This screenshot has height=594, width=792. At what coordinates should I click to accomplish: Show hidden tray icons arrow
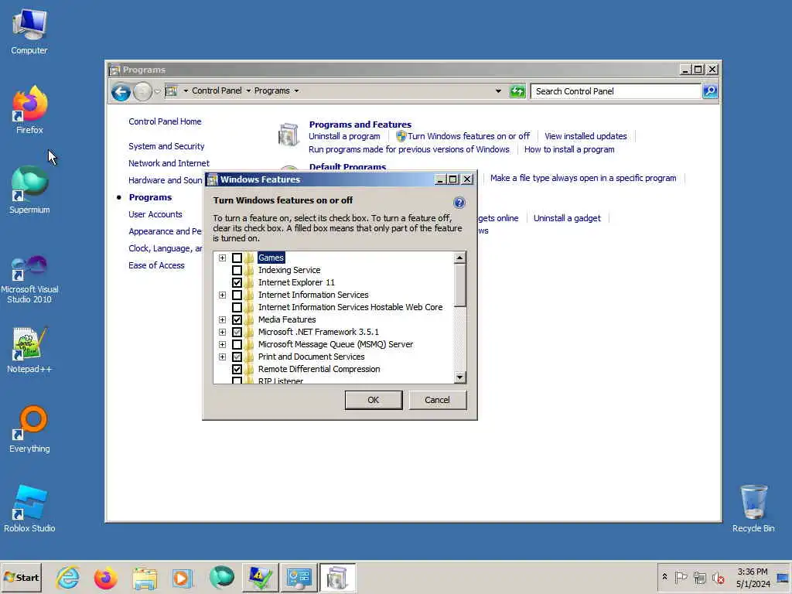click(x=664, y=577)
